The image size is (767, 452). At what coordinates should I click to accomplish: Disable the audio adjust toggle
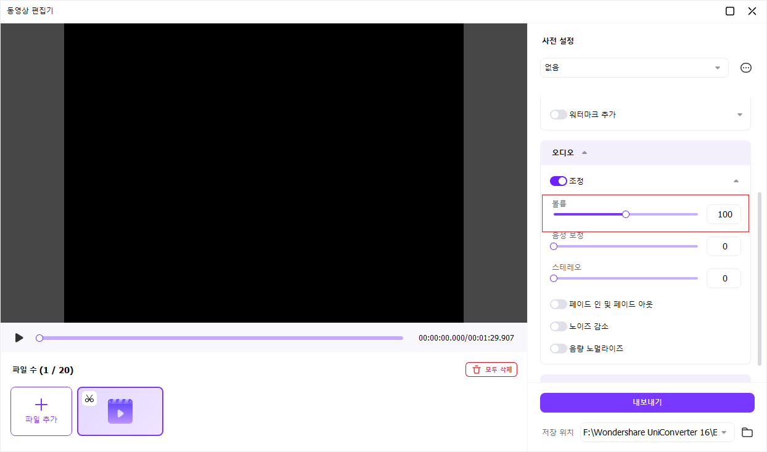(559, 181)
